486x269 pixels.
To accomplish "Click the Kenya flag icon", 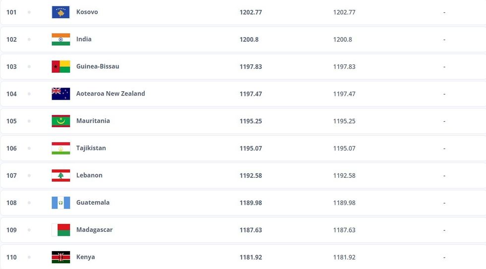I will click(x=61, y=257).
